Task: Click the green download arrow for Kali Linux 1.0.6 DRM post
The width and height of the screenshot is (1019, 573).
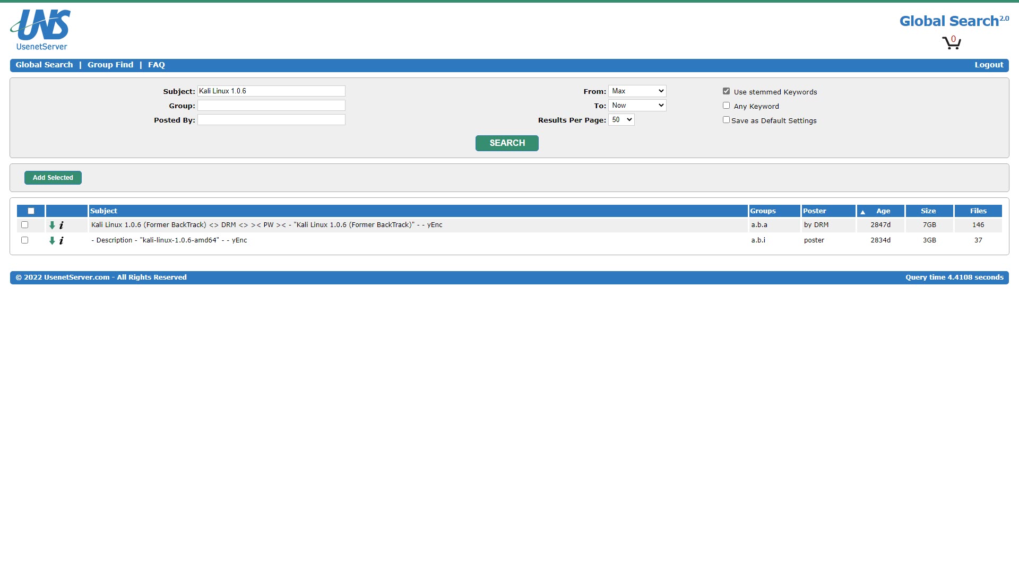Action: click(x=52, y=225)
